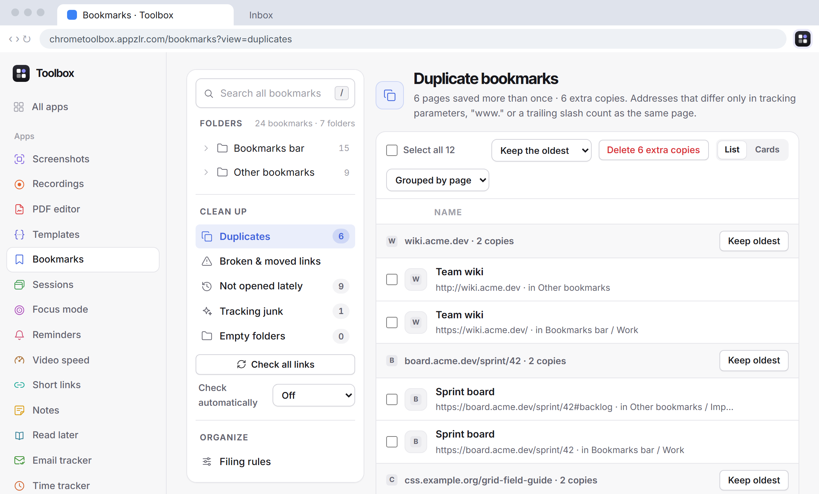
Task: Click the Duplicate bookmarks header copy icon
Action: (390, 95)
